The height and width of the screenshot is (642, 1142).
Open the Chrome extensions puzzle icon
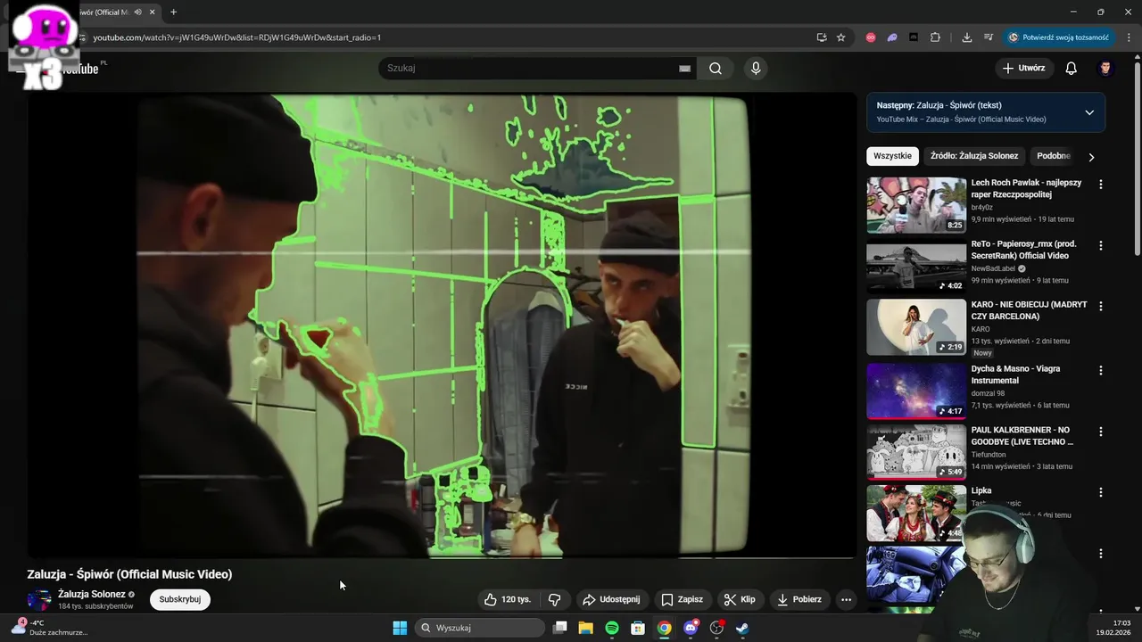pos(935,37)
